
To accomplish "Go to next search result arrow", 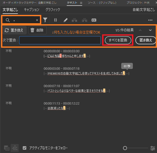I will [x=150, y=30].
